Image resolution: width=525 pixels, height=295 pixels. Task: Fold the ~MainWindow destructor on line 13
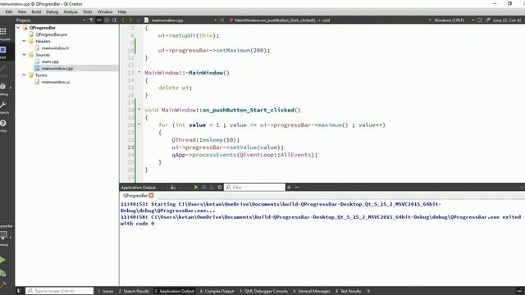coord(139,72)
